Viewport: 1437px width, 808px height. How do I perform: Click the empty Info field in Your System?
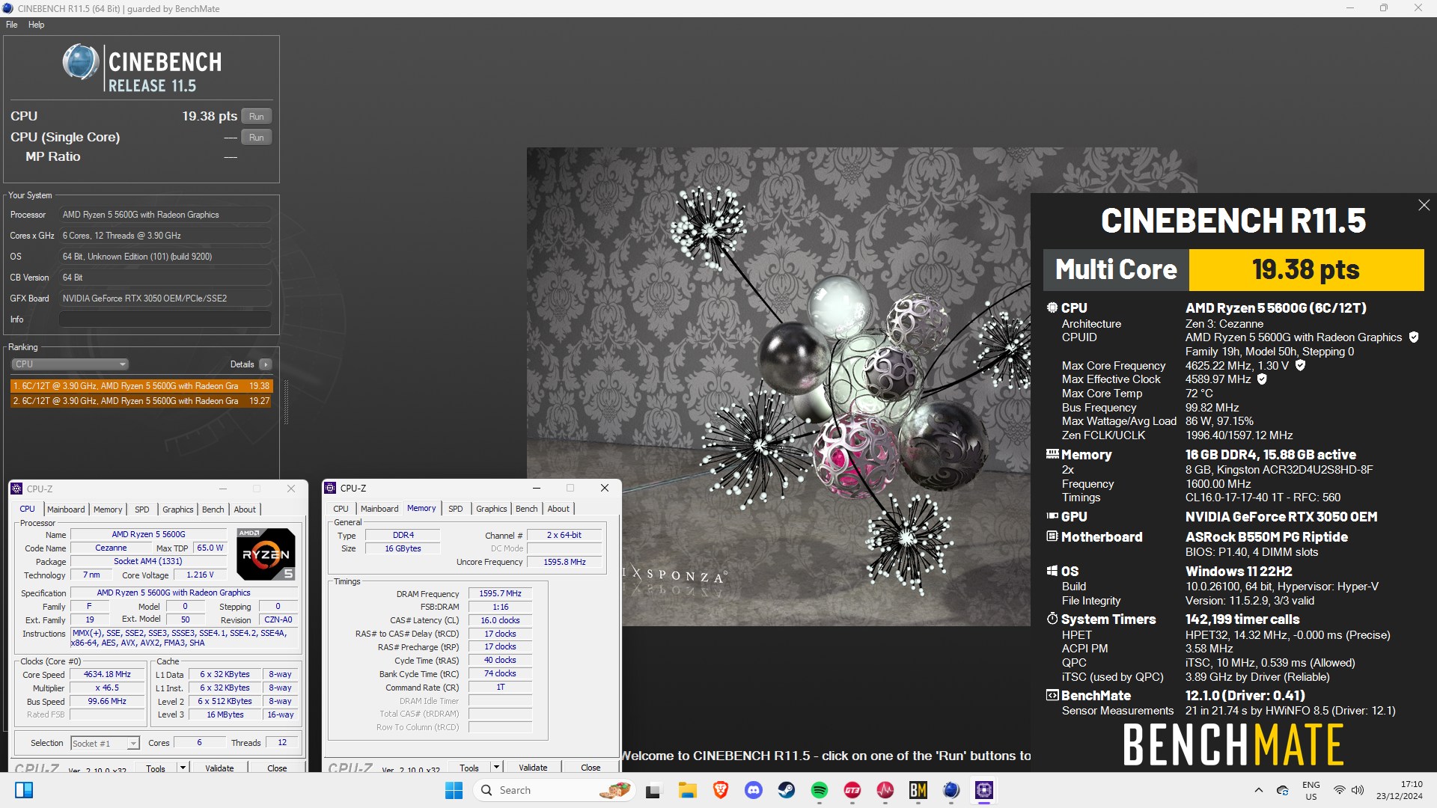[165, 319]
